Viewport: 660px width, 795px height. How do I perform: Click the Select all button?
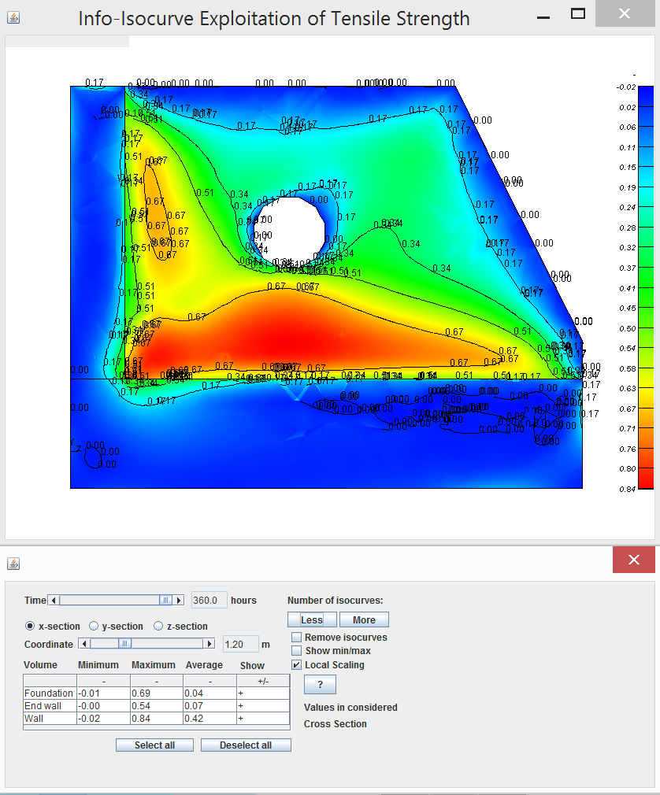(154, 745)
